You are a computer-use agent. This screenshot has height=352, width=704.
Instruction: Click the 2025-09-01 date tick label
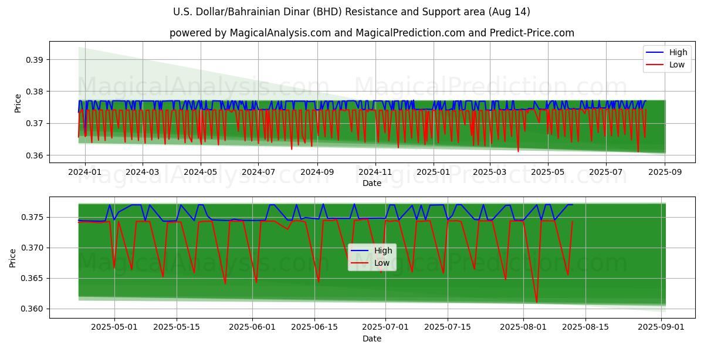coord(662,328)
